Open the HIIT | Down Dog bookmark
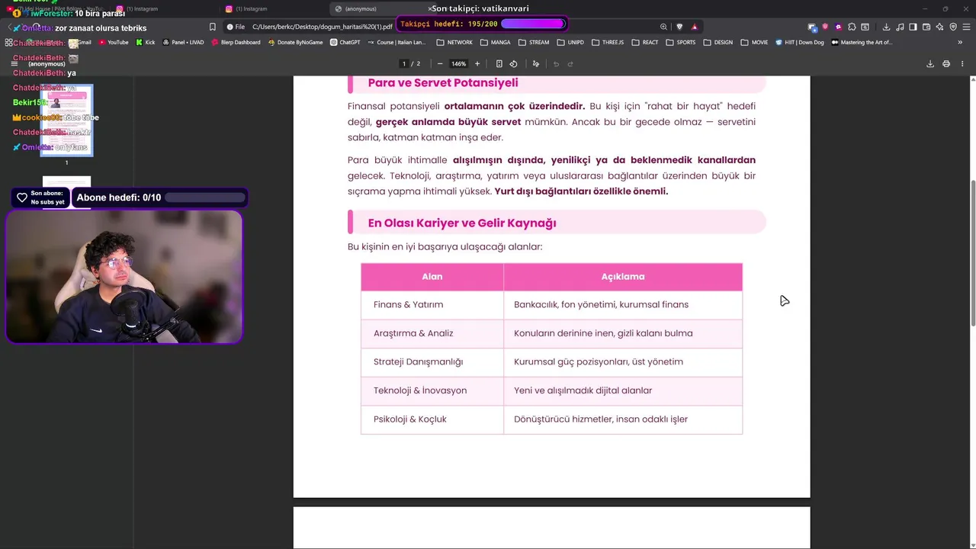Viewport: 976px width, 549px height. coord(800,43)
